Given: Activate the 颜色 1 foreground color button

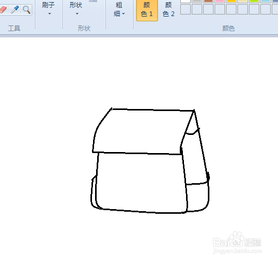Looking at the screenshot, I should coord(147,10).
